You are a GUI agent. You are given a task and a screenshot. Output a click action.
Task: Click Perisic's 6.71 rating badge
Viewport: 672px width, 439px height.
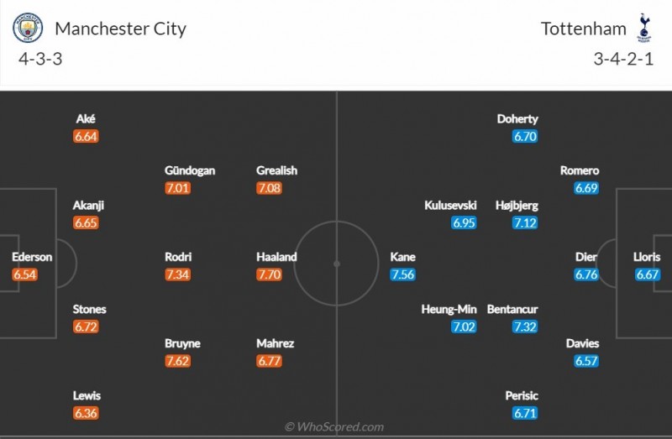coord(524,413)
